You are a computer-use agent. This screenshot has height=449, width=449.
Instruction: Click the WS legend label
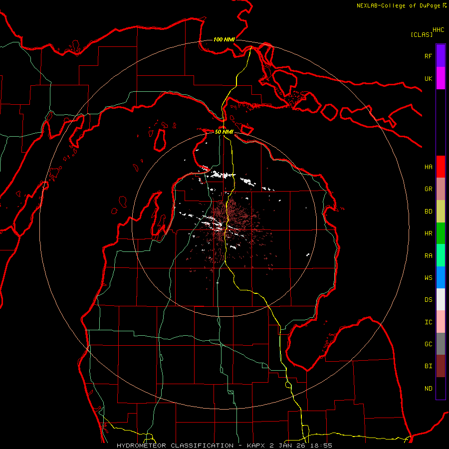(428, 277)
